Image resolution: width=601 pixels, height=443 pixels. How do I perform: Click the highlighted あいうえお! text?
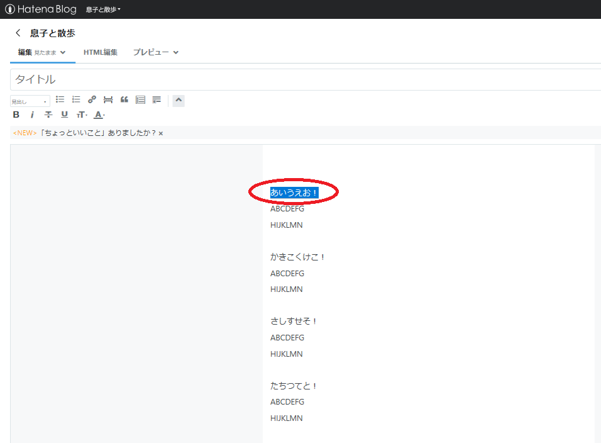tap(294, 193)
